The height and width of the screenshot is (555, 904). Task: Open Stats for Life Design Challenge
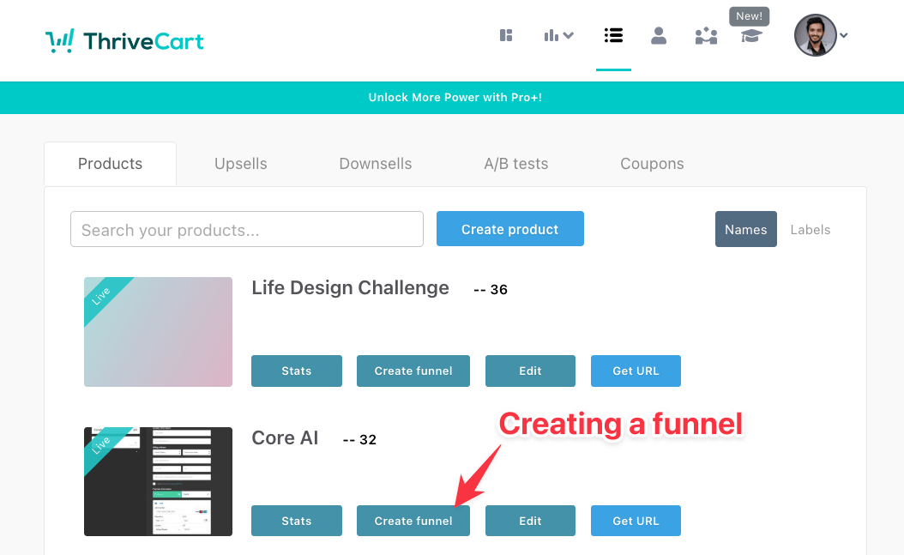(297, 371)
